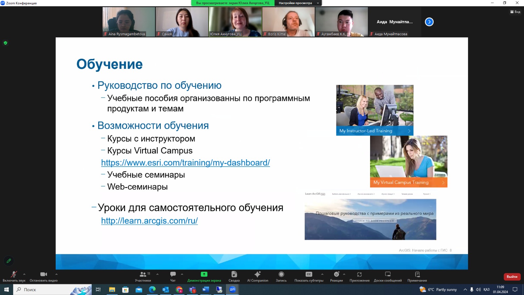
Task: Show hidden tray icons arrow
Action: pos(465,289)
